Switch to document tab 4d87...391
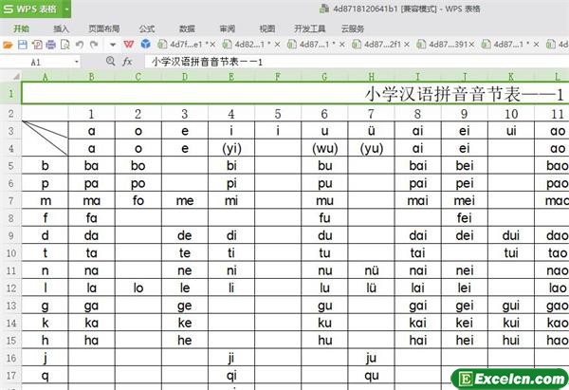Screen dimensions: 569x390 (442, 45)
